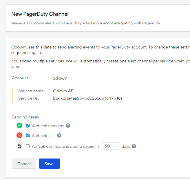
Task: Open help tooltip beside A check recovers
Action: point(68,126)
